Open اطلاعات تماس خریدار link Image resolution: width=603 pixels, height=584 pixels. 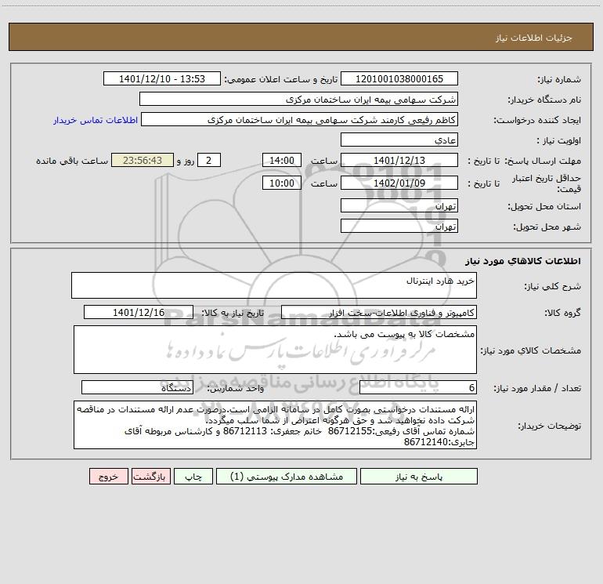tap(96, 120)
